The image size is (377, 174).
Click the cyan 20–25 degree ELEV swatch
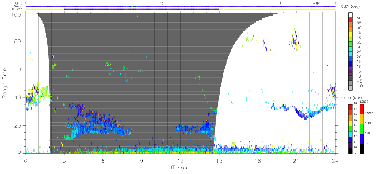(351, 54)
